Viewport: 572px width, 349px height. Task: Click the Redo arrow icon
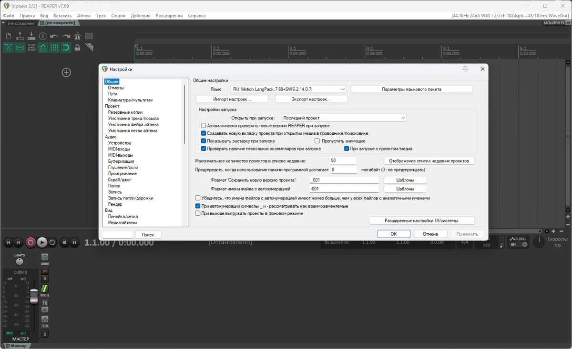coord(66,36)
